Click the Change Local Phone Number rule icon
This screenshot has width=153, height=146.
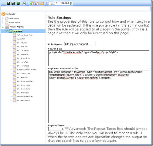15,70
